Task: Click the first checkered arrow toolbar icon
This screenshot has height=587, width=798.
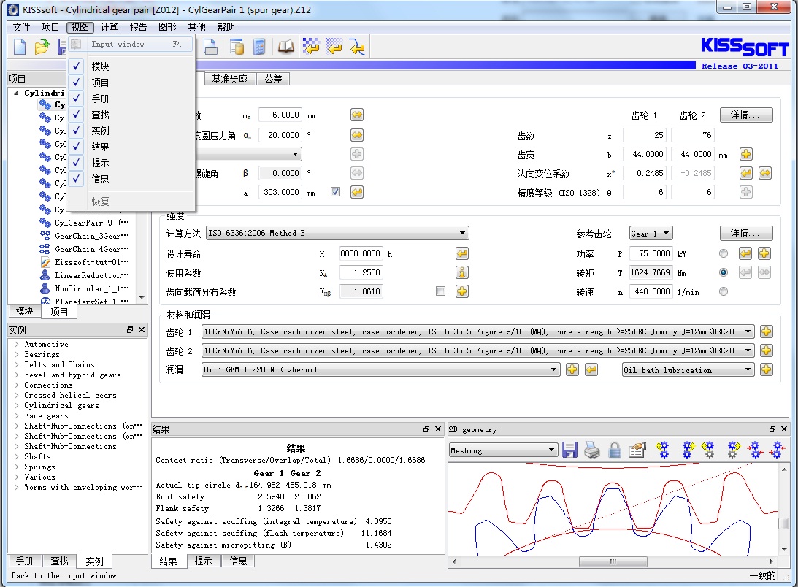Action: (x=311, y=47)
